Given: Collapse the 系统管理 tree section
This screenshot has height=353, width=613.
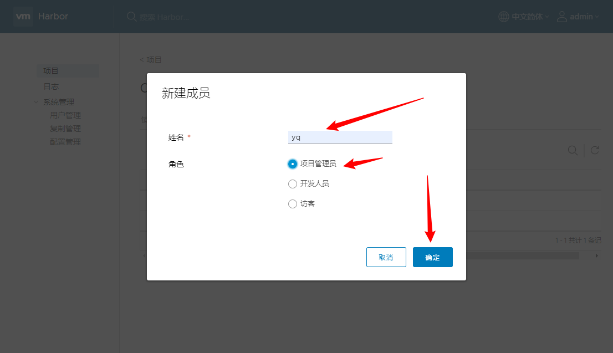Looking at the screenshot, I should click(x=36, y=102).
